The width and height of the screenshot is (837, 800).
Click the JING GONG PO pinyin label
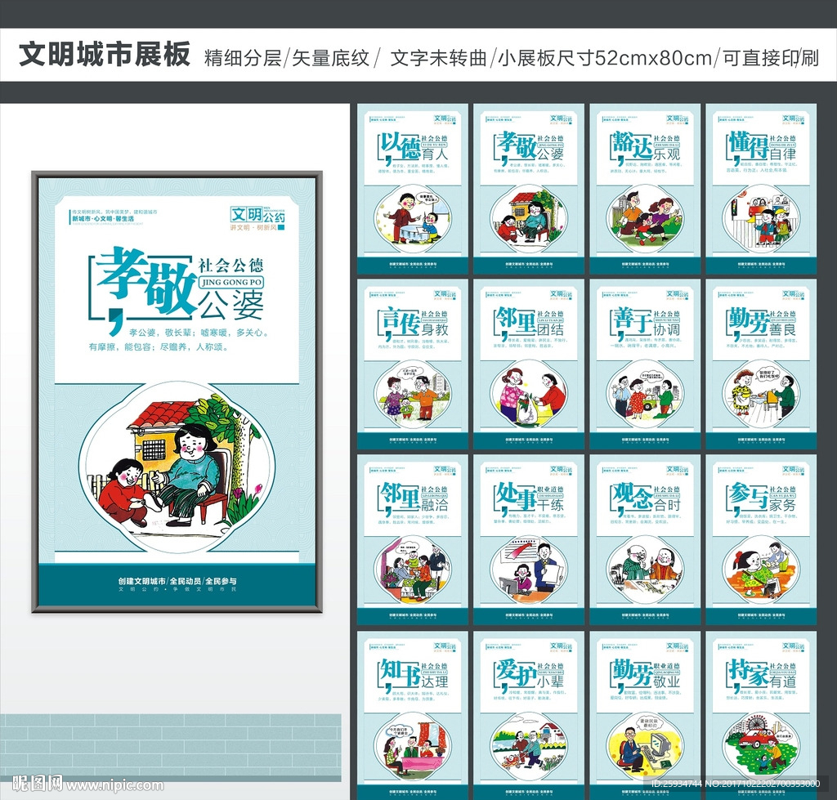pyautogui.click(x=231, y=282)
